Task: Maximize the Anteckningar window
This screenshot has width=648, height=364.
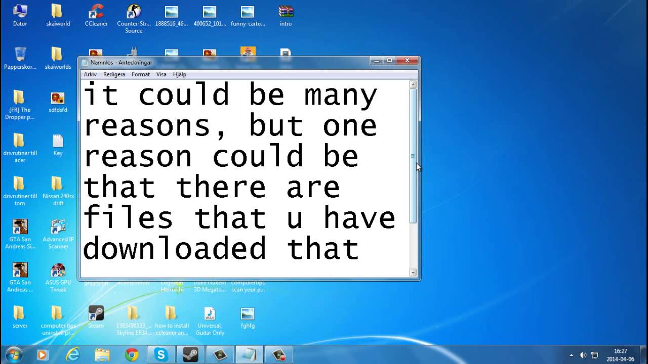Action: pos(389,61)
